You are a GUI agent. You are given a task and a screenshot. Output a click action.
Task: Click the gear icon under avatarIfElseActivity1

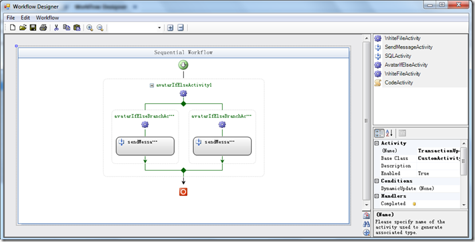click(183, 93)
